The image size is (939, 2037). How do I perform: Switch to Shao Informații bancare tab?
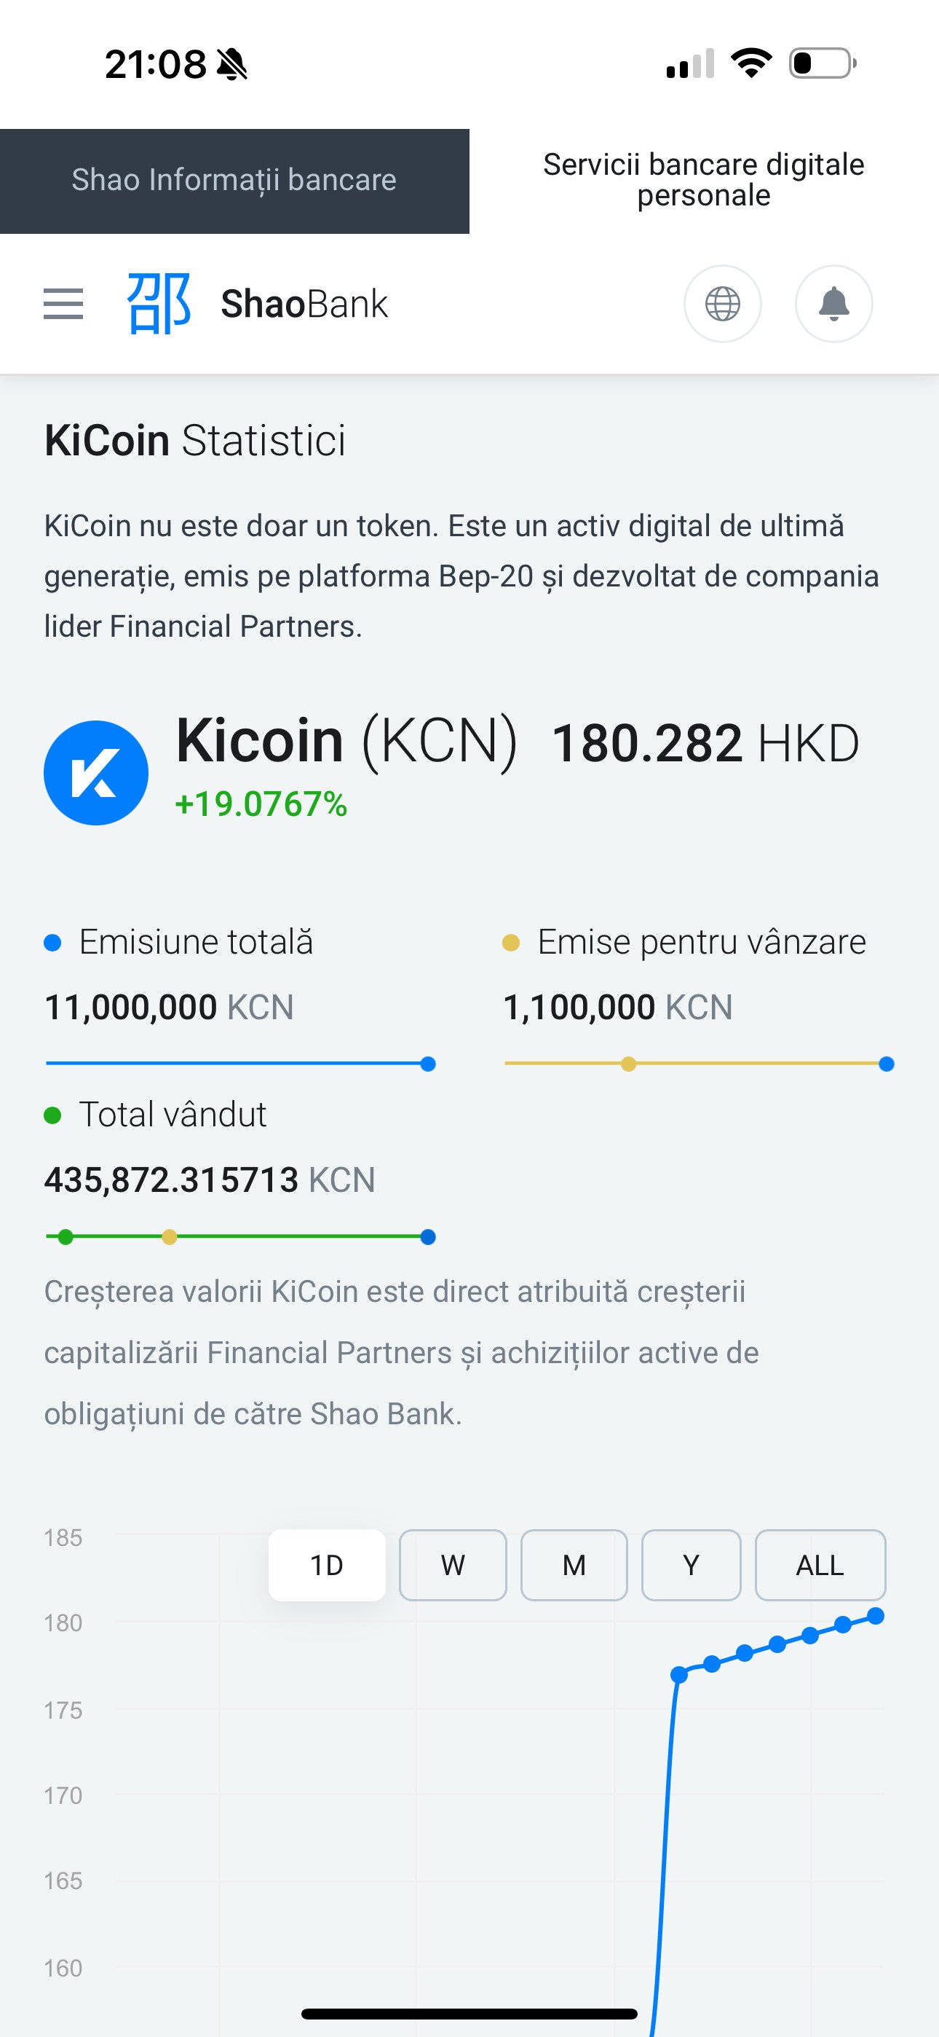(x=234, y=180)
